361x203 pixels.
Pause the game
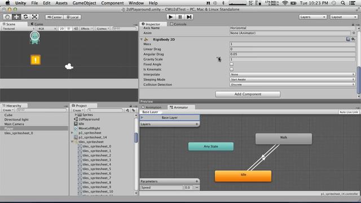point(180,17)
